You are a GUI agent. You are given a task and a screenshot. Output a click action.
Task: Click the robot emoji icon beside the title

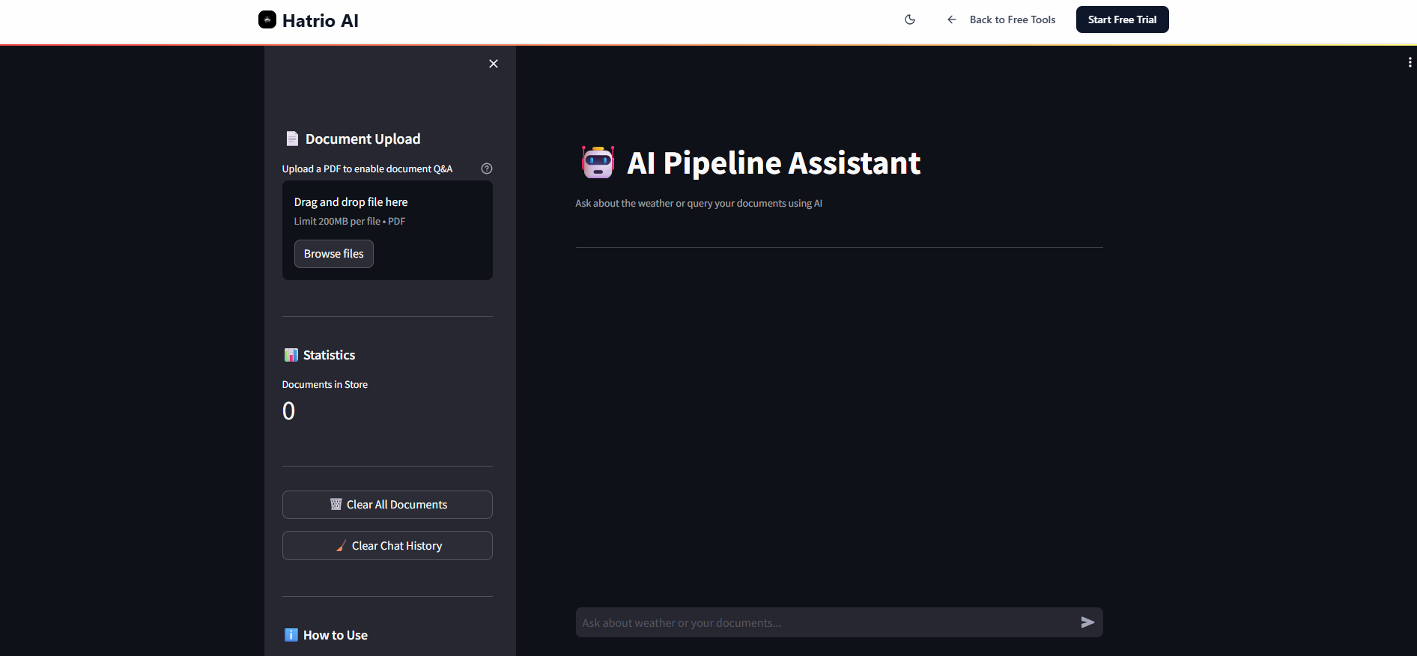tap(598, 163)
